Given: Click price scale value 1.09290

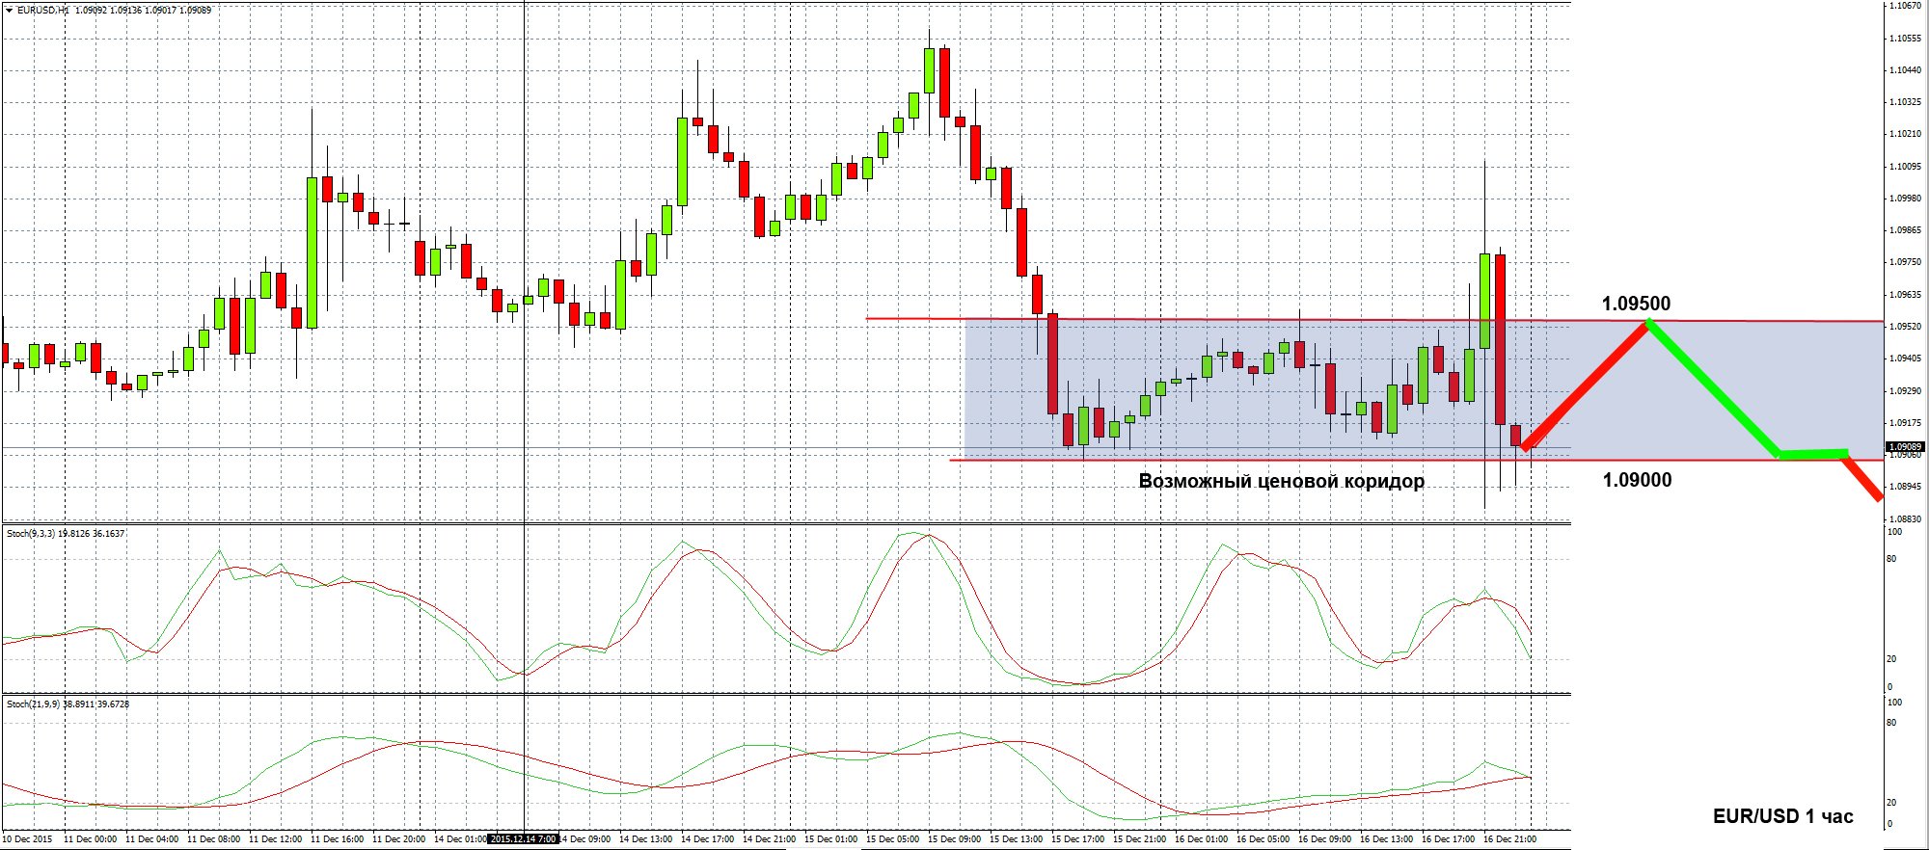Looking at the screenshot, I should (x=1905, y=391).
